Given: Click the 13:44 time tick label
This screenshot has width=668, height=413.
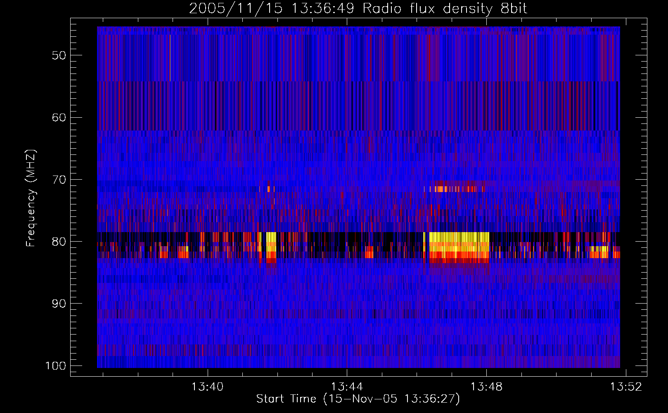Looking at the screenshot, I should (x=347, y=387).
